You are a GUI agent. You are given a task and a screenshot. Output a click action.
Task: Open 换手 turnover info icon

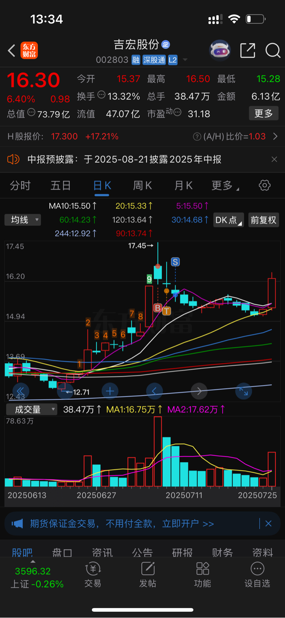click(x=101, y=95)
